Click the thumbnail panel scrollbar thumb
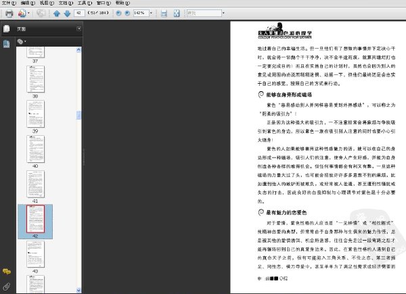Screen dimensions: 406x294 pos(78,115)
